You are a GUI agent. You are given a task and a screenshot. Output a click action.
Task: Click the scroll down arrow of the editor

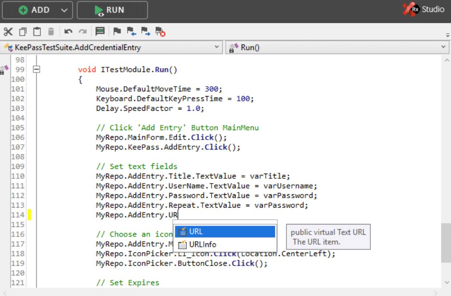446,283
